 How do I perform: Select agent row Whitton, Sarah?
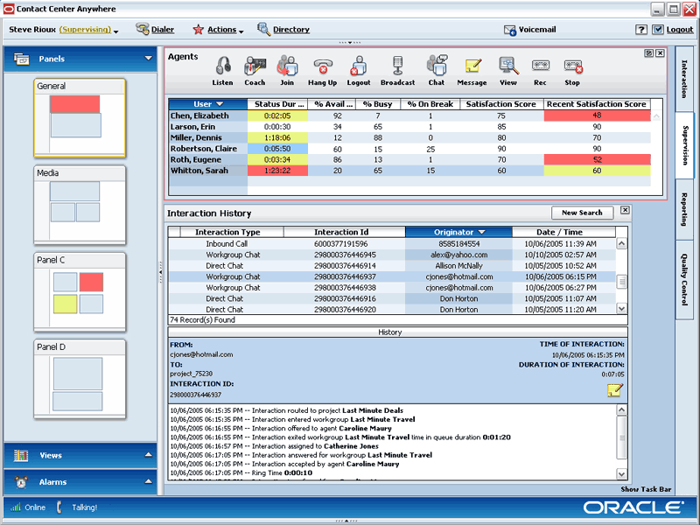pos(409,171)
